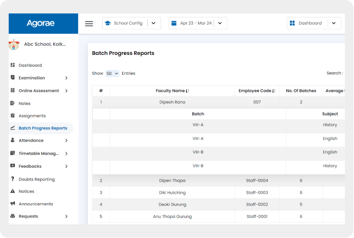
Task: Click the hamburger menu icon
Action: tap(89, 23)
